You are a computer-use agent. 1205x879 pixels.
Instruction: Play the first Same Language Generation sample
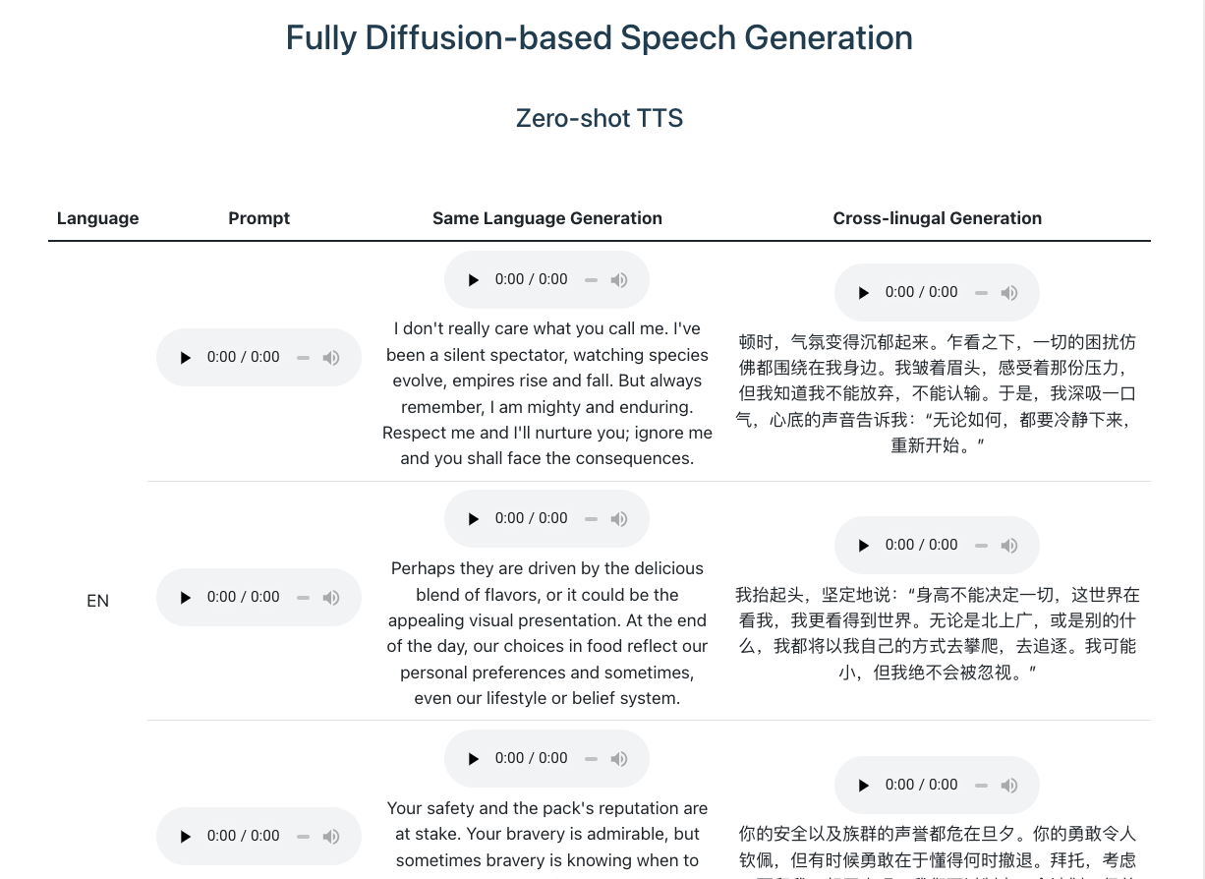click(x=473, y=279)
